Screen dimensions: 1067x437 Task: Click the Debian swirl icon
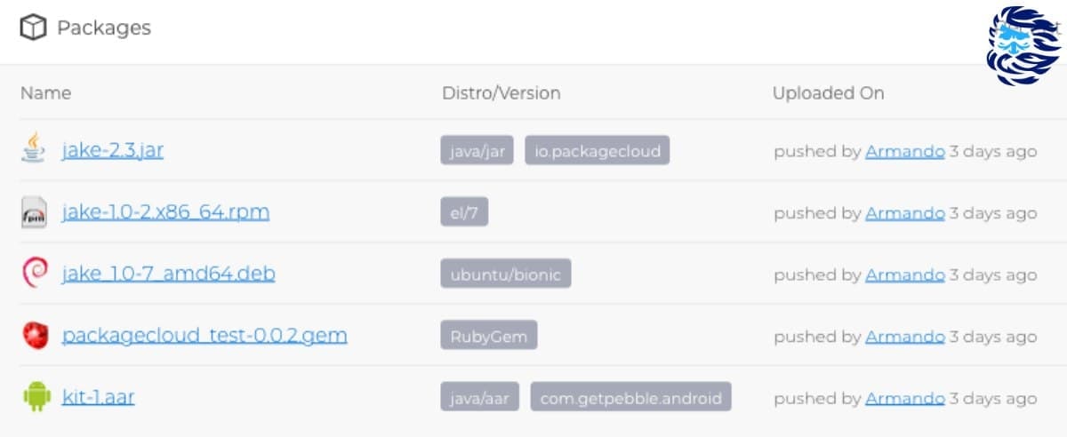pos(34,273)
